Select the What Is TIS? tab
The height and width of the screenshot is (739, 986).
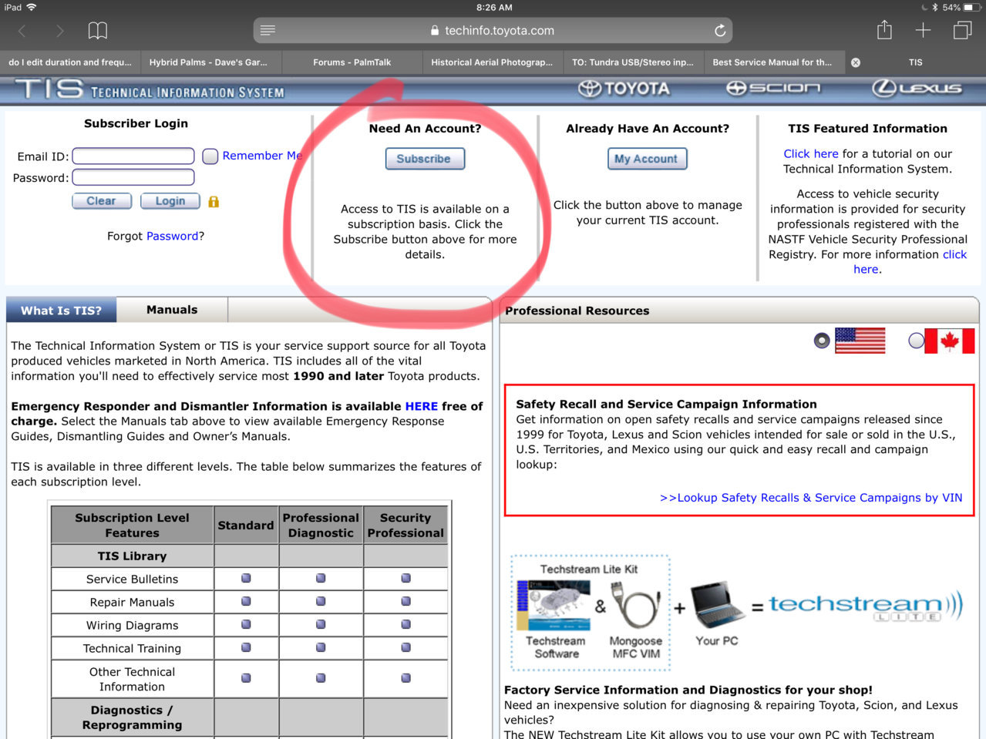click(61, 310)
